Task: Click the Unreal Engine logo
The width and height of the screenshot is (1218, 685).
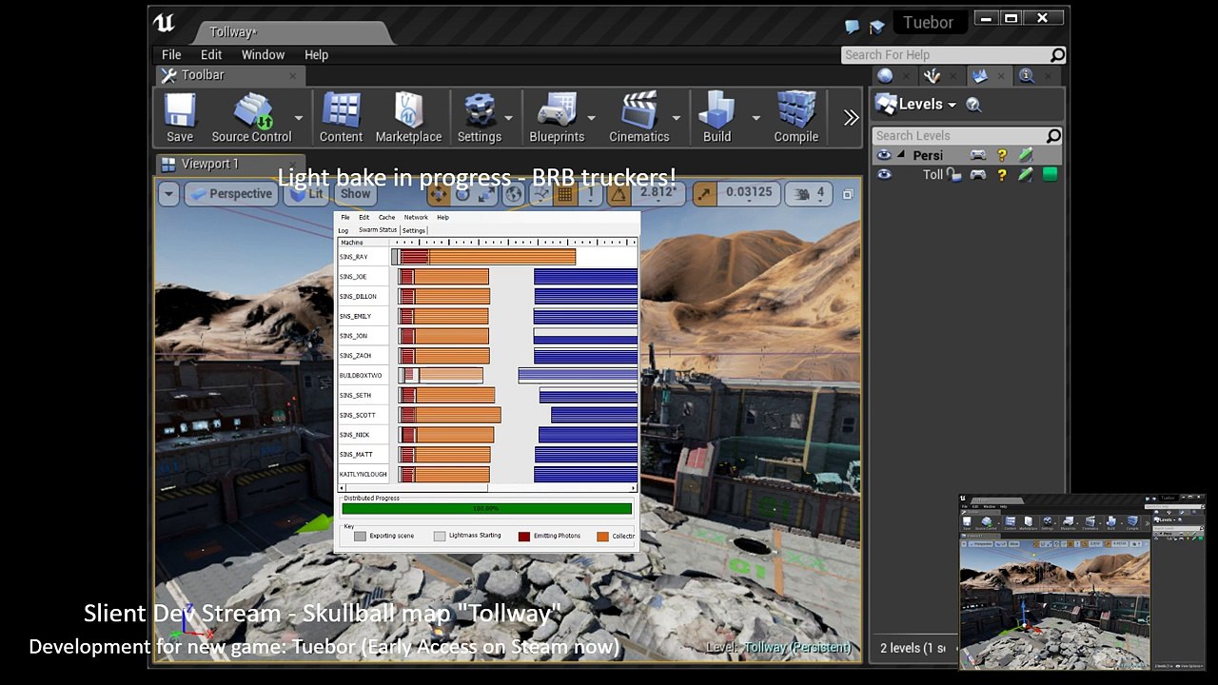Action: (164, 24)
